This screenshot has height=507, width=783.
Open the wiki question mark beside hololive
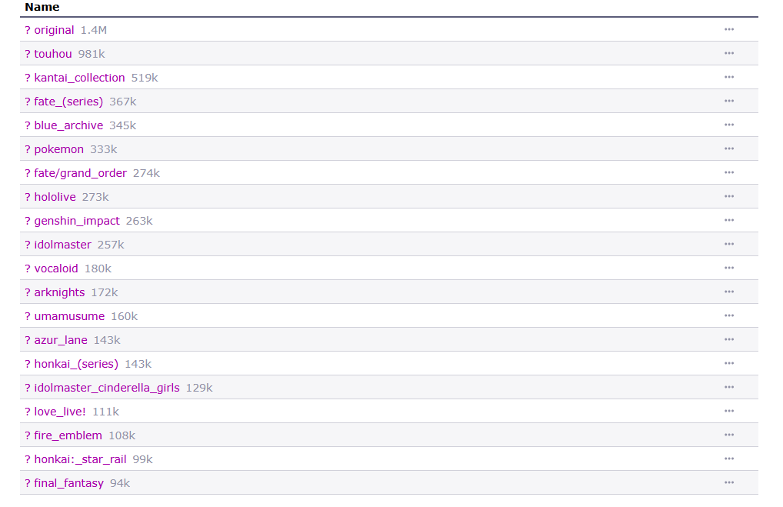coord(28,197)
